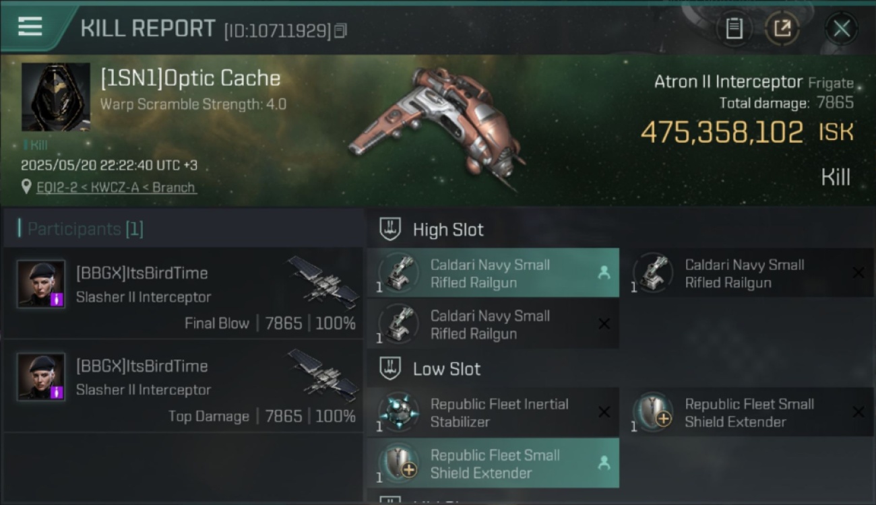Open the hamburger menu icon
Viewport: 876px width, 505px height.
click(x=30, y=27)
